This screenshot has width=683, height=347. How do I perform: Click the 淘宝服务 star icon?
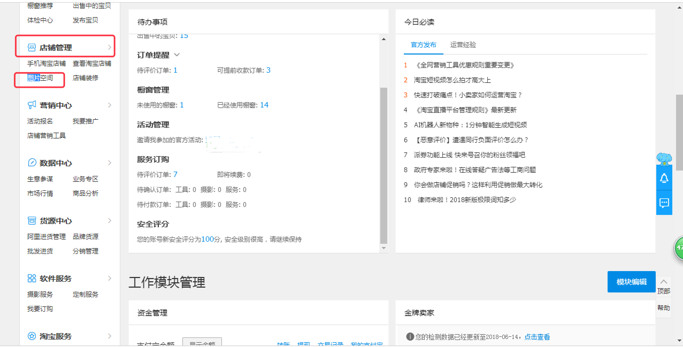pyautogui.click(x=32, y=336)
